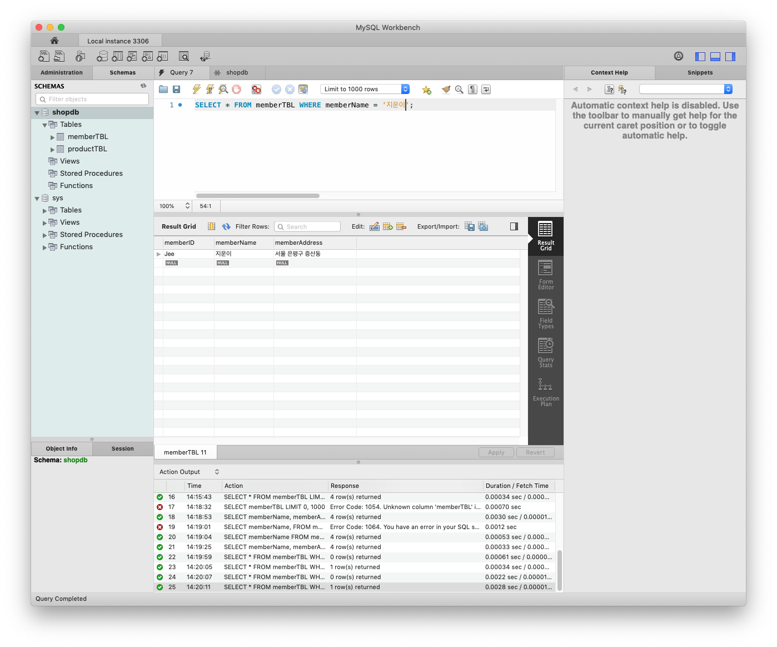Click the Filter Rows search box
Viewport: 777px width, 647px height.
coord(307,226)
